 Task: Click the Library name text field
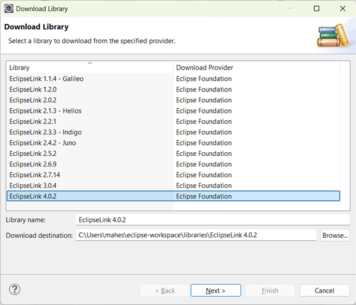(x=212, y=220)
